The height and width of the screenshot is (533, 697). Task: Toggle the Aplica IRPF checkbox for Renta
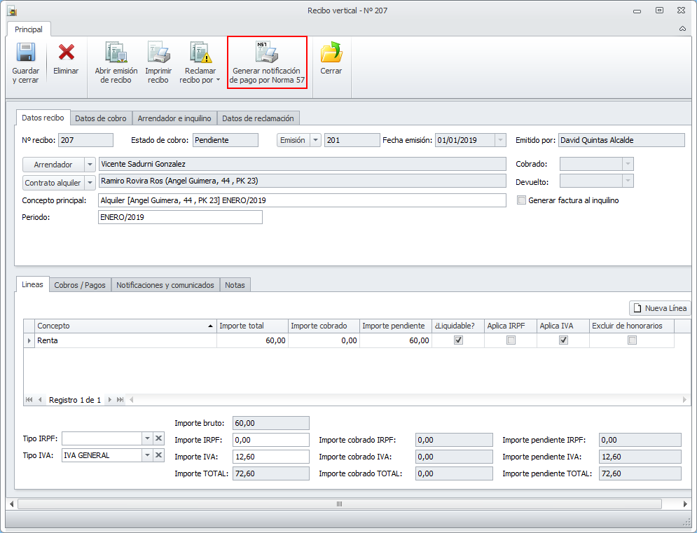pos(511,340)
